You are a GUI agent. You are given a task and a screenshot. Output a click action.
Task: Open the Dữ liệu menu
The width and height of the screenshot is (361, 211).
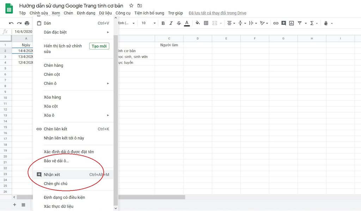105,13
